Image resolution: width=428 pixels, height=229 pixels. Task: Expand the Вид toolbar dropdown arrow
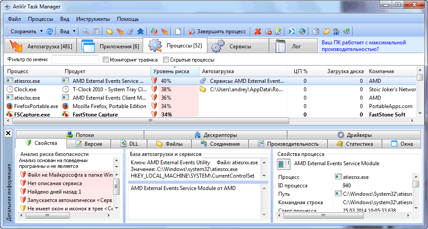pyautogui.click(x=74, y=31)
